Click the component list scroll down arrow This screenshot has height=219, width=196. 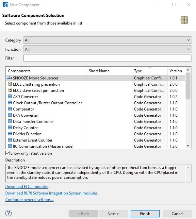point(188,146)
